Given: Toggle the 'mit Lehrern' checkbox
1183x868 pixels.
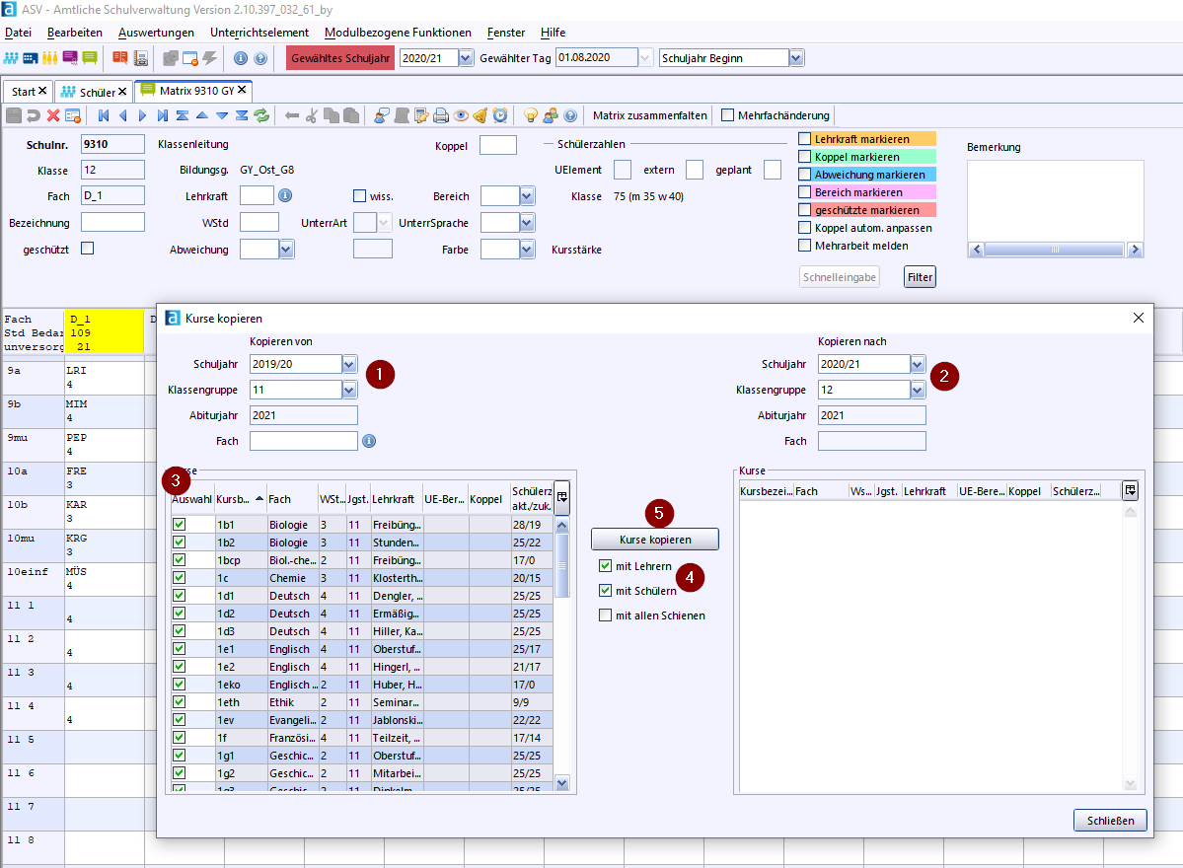Looking at the screenshot, I should [605, 565].
